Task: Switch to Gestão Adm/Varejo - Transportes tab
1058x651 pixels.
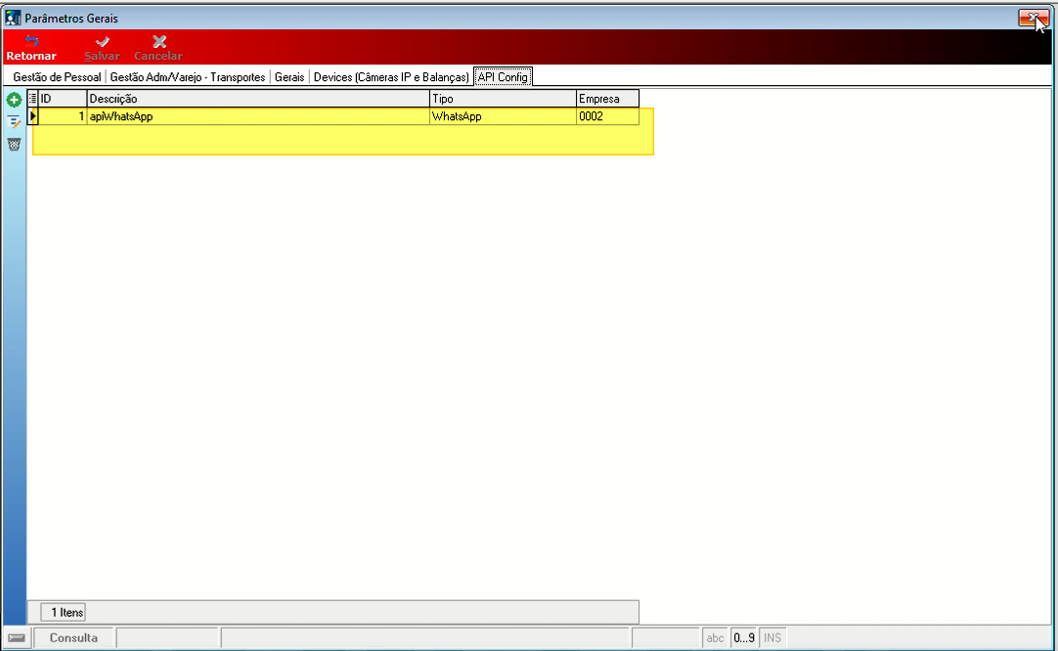Action: coord(188,77)
